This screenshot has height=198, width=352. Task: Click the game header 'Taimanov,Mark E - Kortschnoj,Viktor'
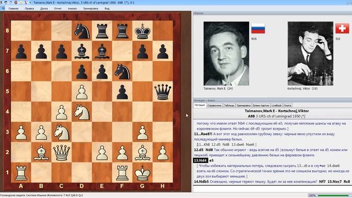[277, 111]
